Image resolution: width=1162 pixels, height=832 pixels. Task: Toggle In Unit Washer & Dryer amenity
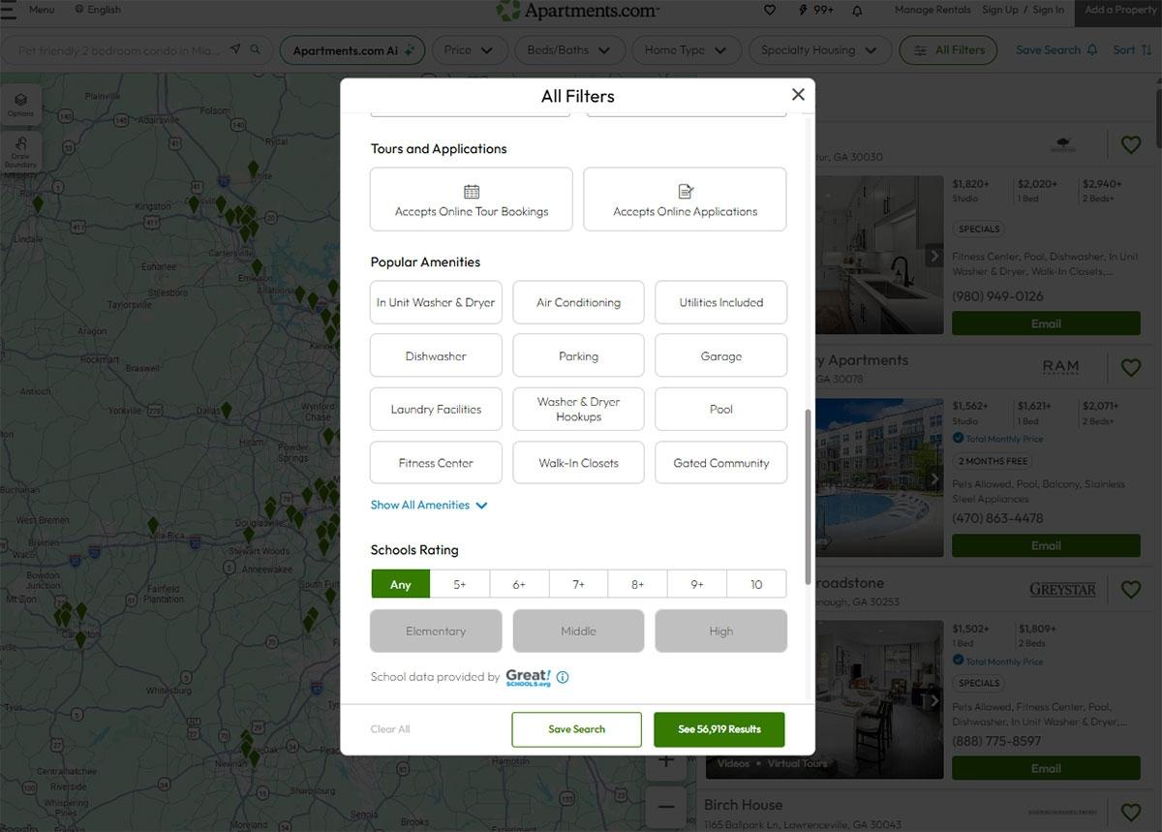pyautogui.click(x=436, y=302)
